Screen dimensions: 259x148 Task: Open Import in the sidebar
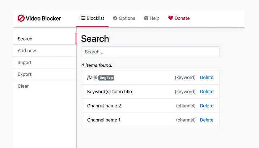(25, 62)
